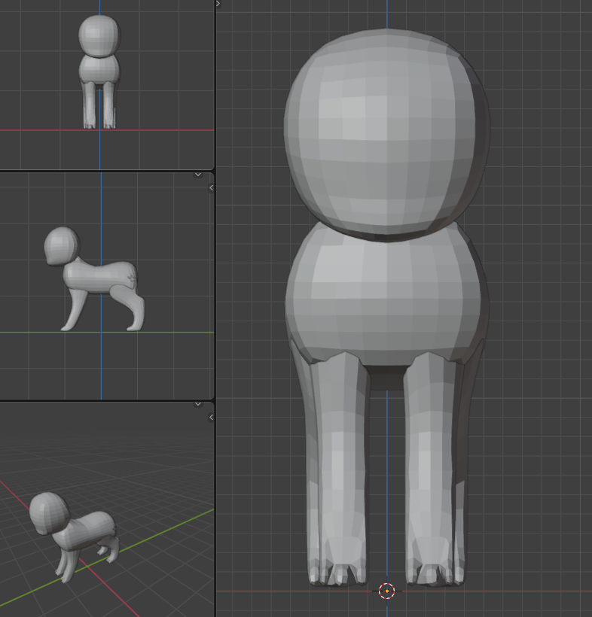Click the divider between side and perspective viewports
This screenshot has width=592, height=617.
click(105, 400)
